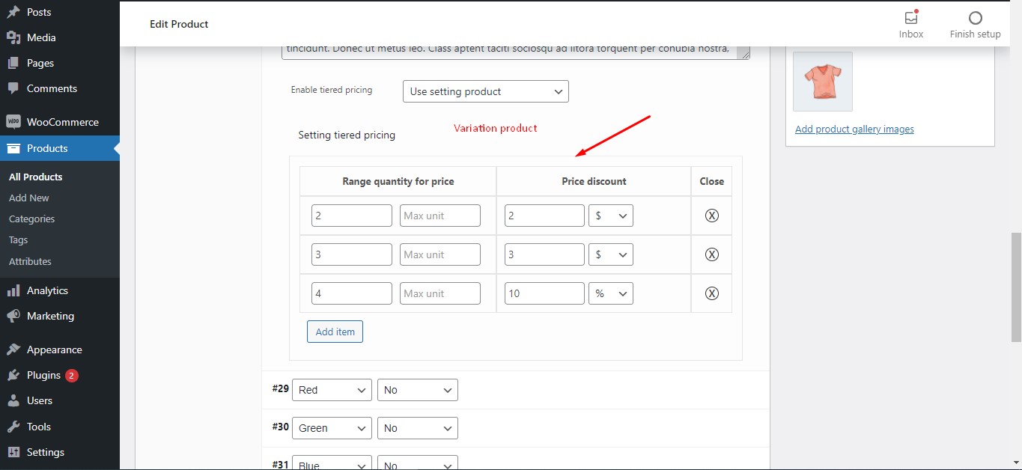Open the Settings sidebar icon
1022x470 pixels.
click(x=13, y=452)
